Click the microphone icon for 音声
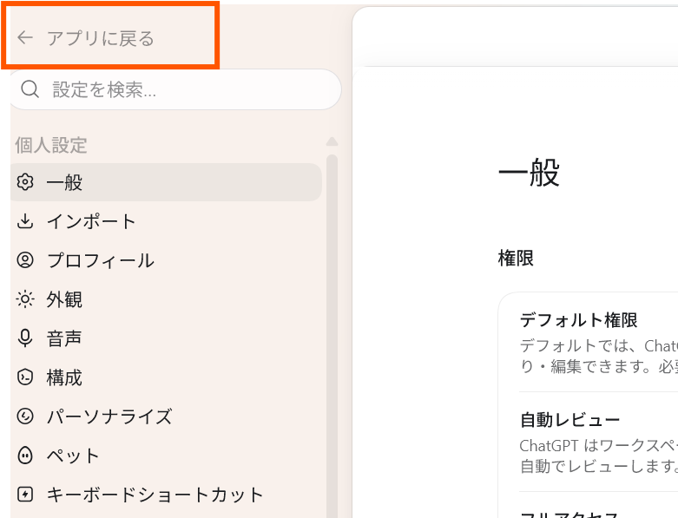678x518 pixels. 25,338
